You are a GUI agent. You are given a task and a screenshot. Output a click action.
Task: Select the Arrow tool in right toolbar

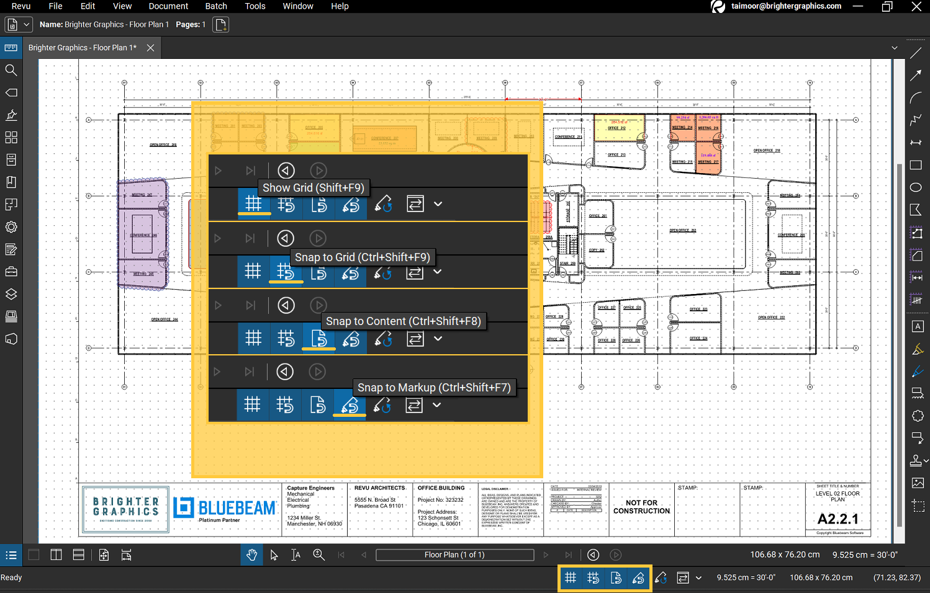916,75
